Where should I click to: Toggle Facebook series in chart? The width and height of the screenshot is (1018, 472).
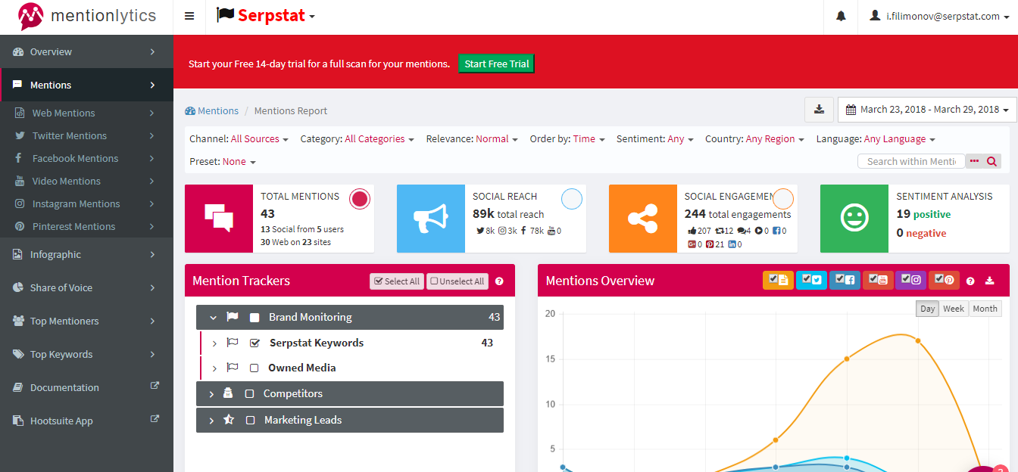845,280
